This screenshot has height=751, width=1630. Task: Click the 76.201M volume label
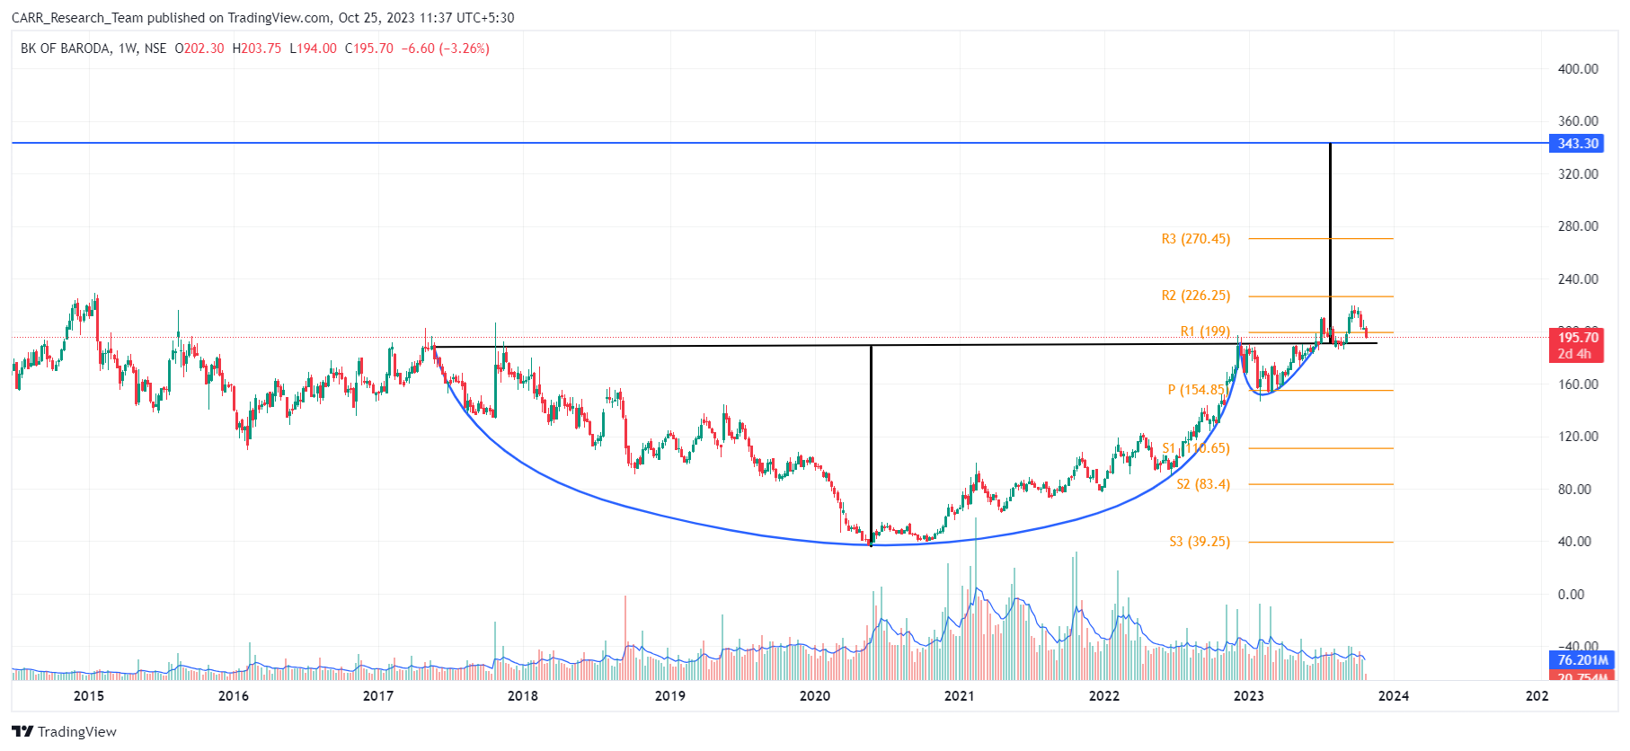click(1582, 660)
